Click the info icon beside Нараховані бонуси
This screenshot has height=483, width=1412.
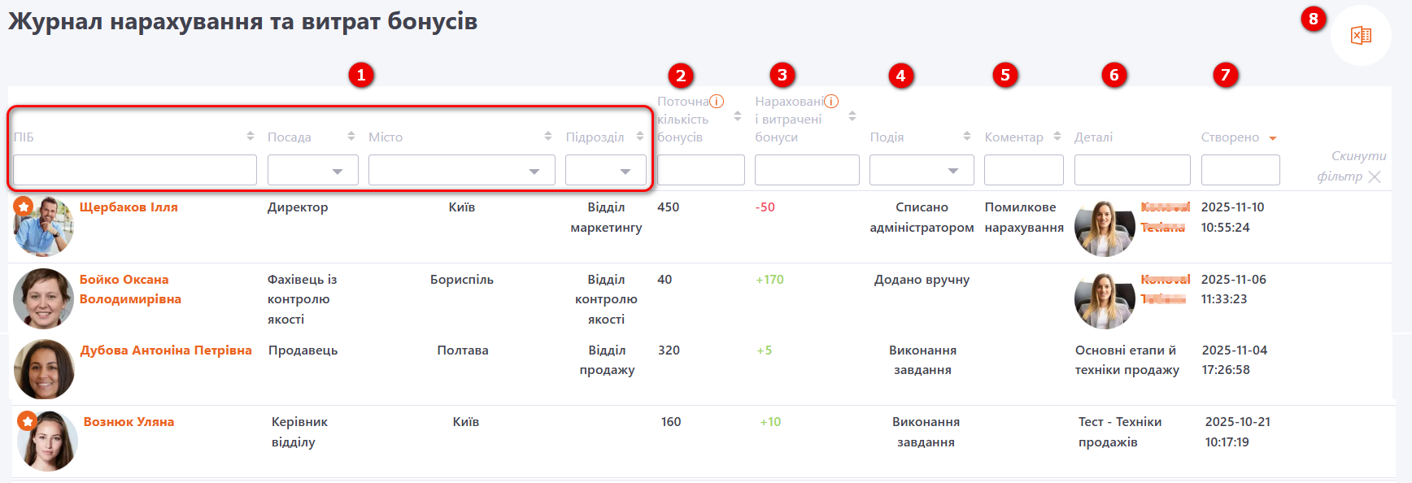[x=831, y=102]
